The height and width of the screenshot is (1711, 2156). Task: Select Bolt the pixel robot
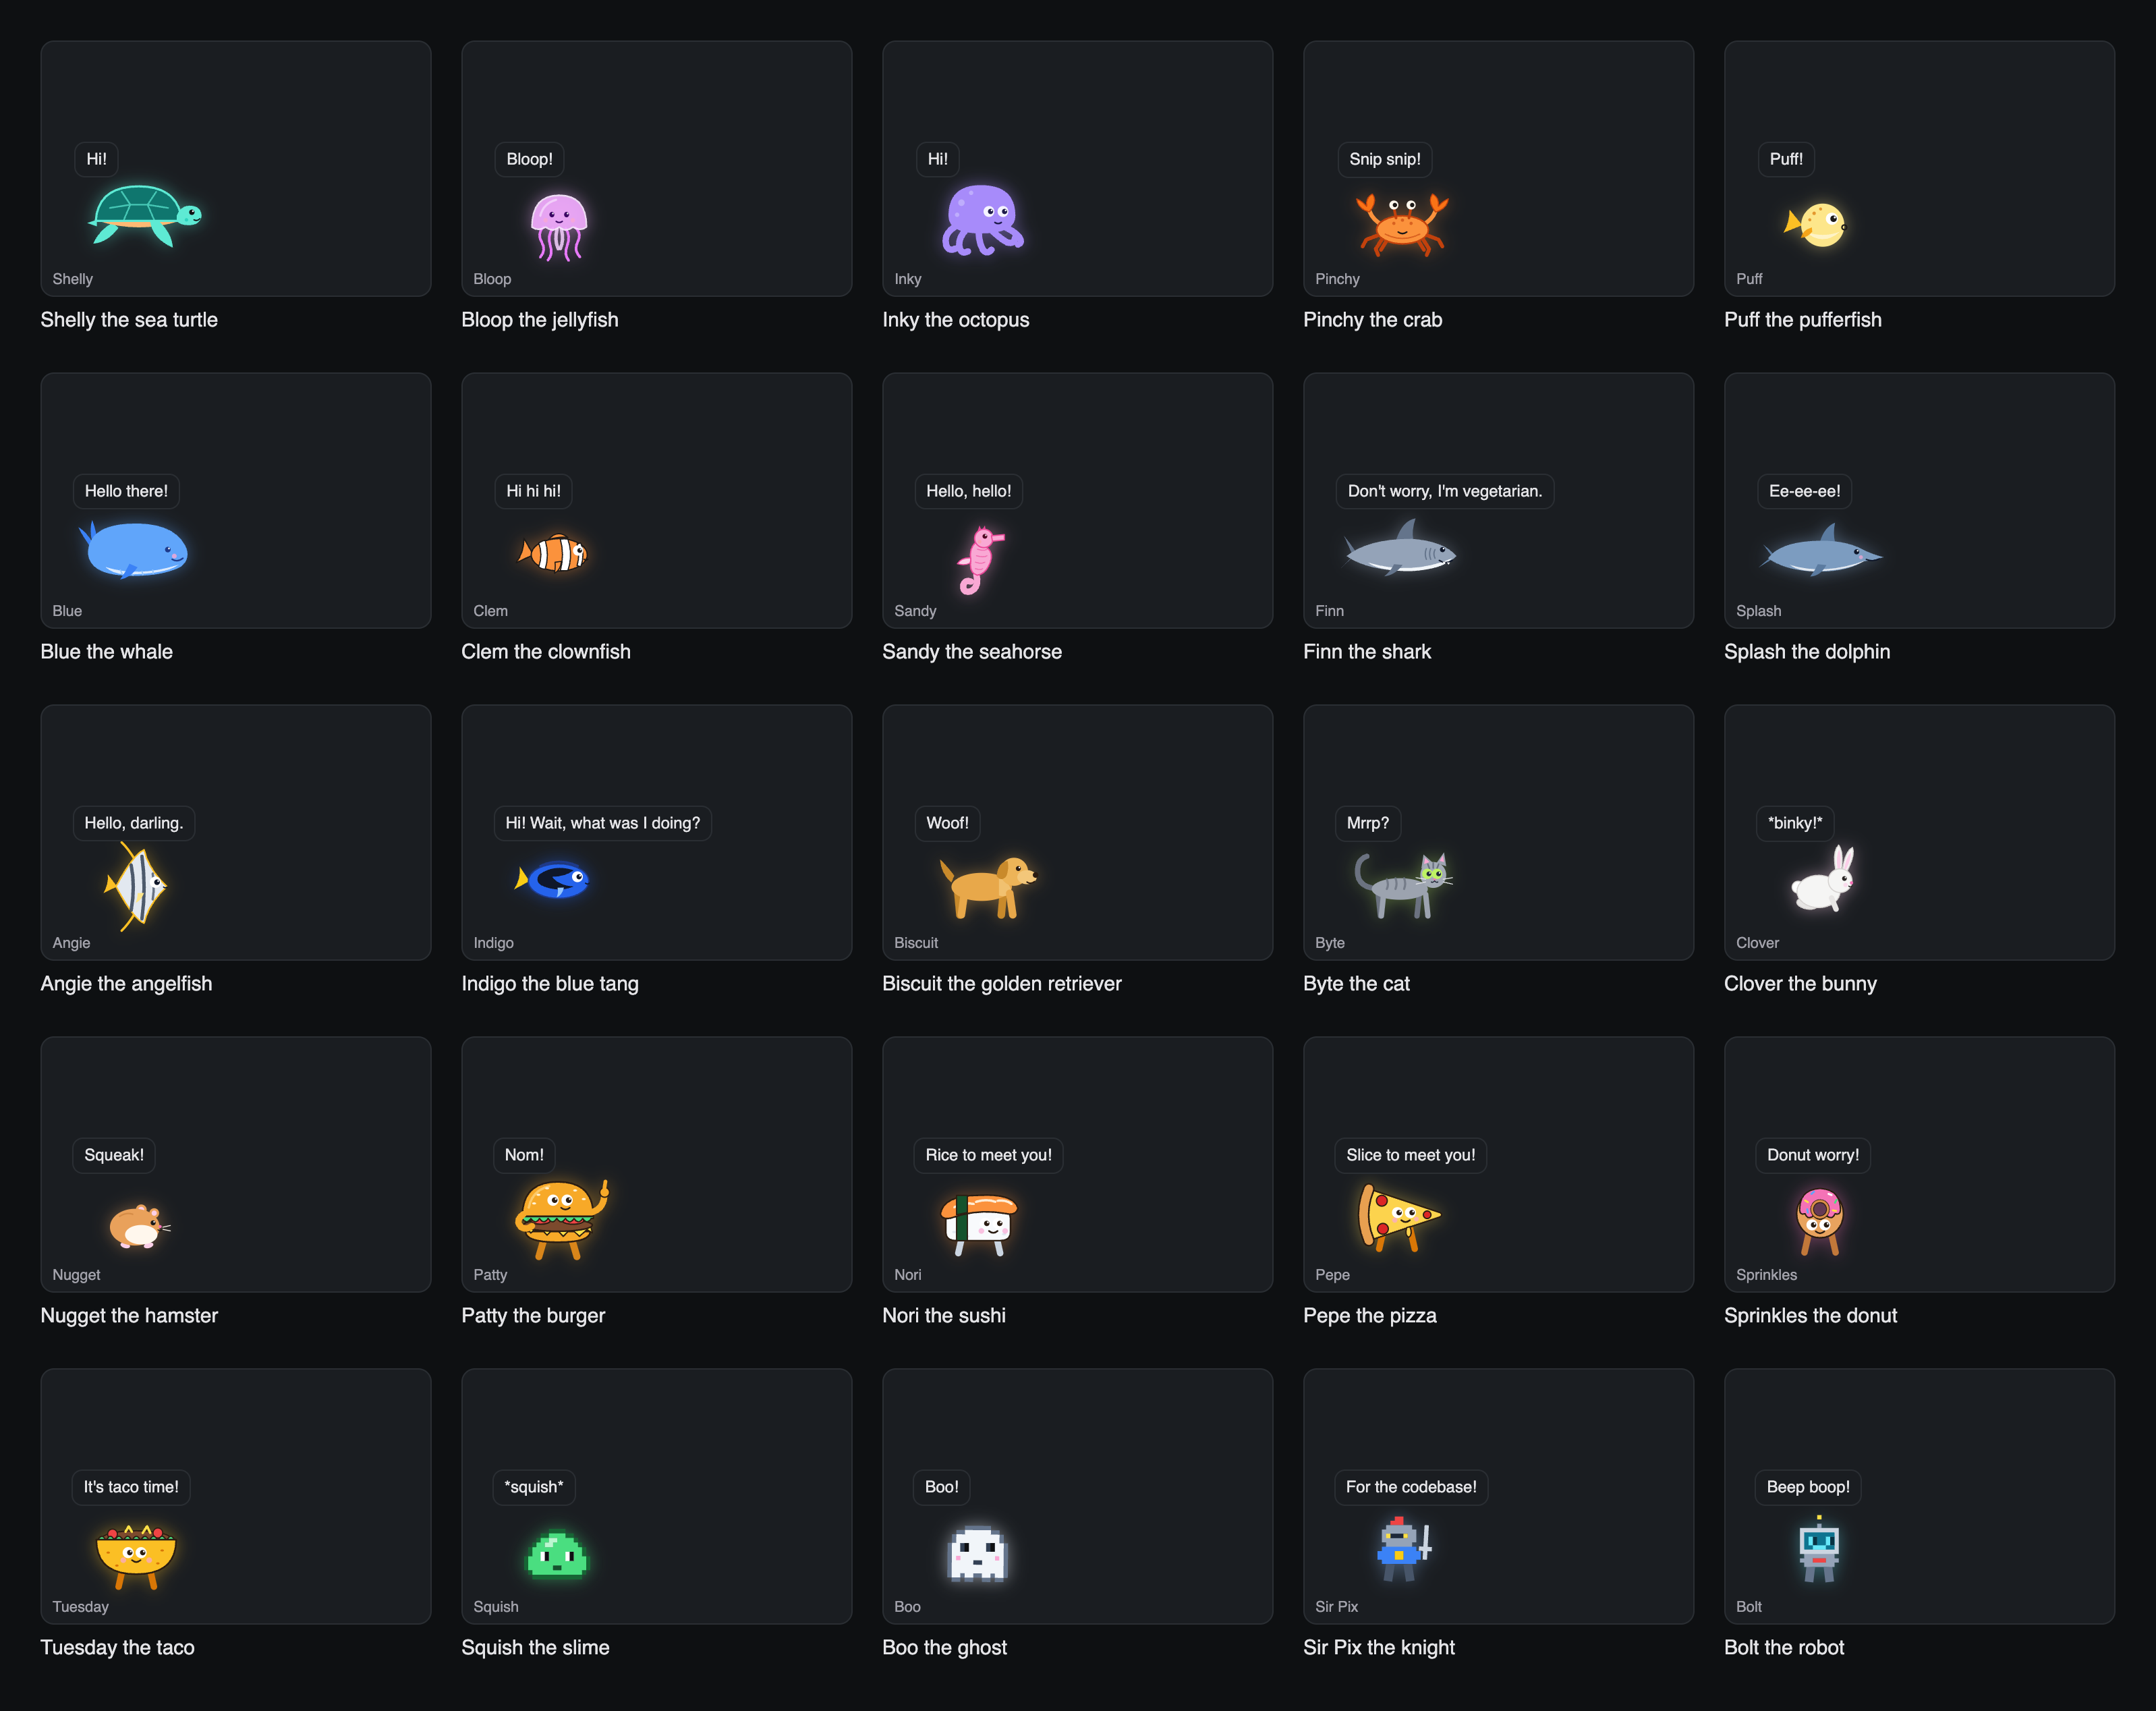pyautogui.click(x=1819, y=1549)
